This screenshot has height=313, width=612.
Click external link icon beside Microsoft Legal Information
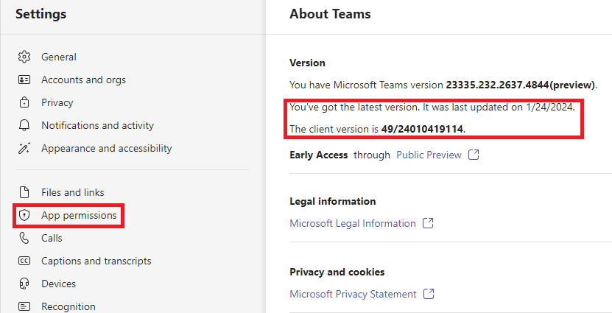click(x=428, y=223)
